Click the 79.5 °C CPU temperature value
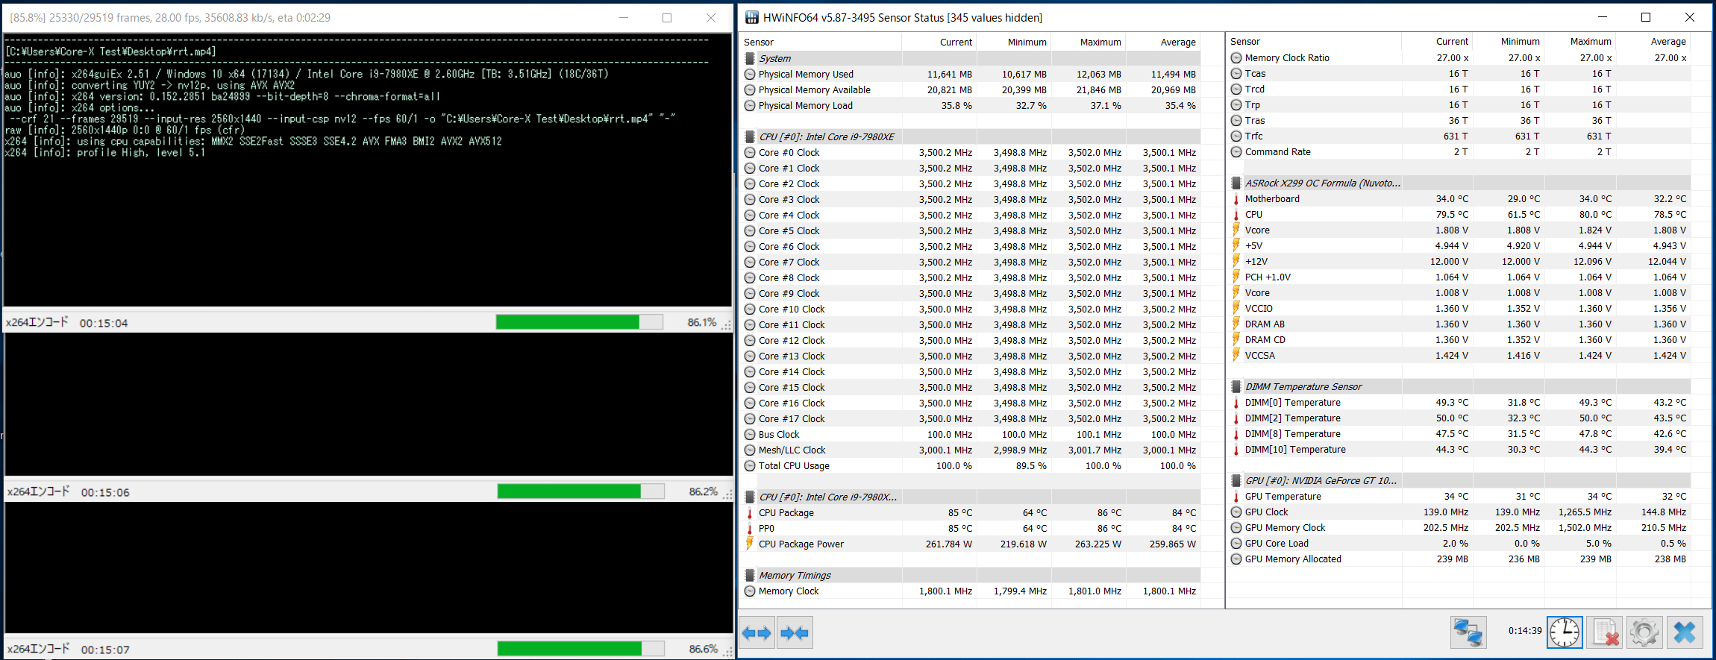Image resolution: width=1716 pixels, height=660 pixels. (x=1452, y=214)
